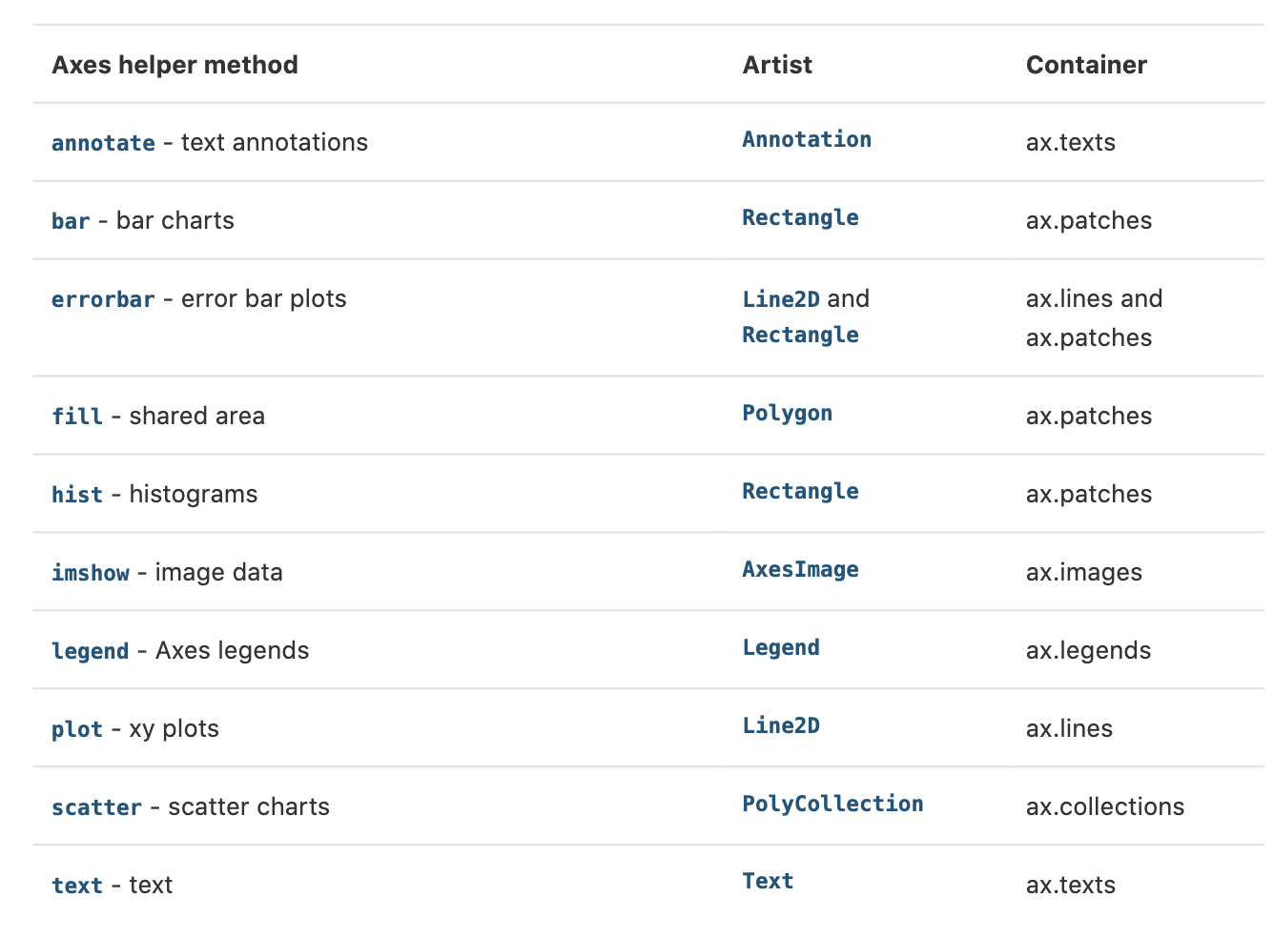Viewport: 1274px width, 938px height.
Task: Open the PolyCollection artist link
Action: (x=832, y=804)
